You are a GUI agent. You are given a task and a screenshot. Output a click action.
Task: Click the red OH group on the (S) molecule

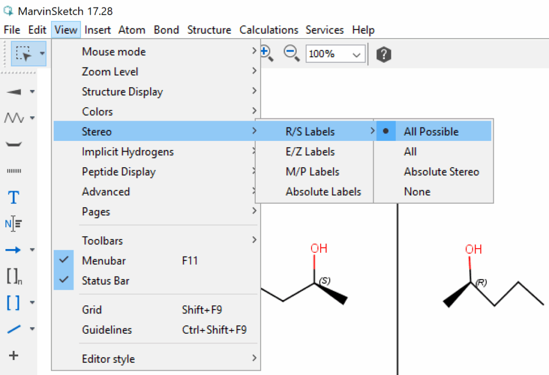point(318,249)
